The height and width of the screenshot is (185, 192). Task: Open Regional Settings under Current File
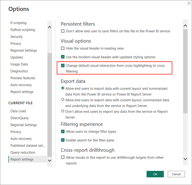[23, 125]
